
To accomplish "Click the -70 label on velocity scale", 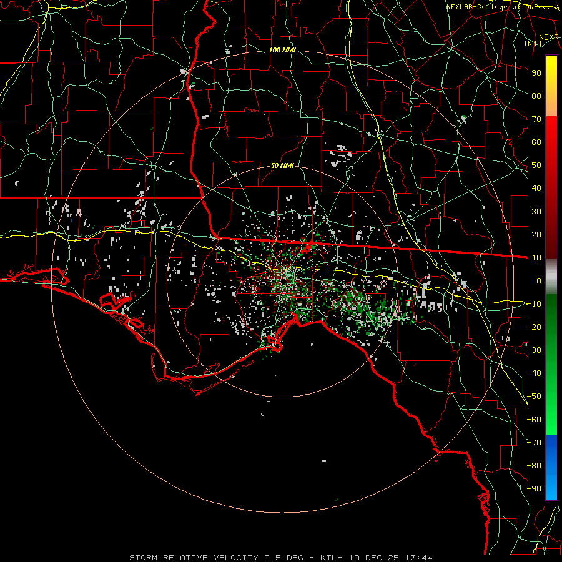I will [534, 443].
